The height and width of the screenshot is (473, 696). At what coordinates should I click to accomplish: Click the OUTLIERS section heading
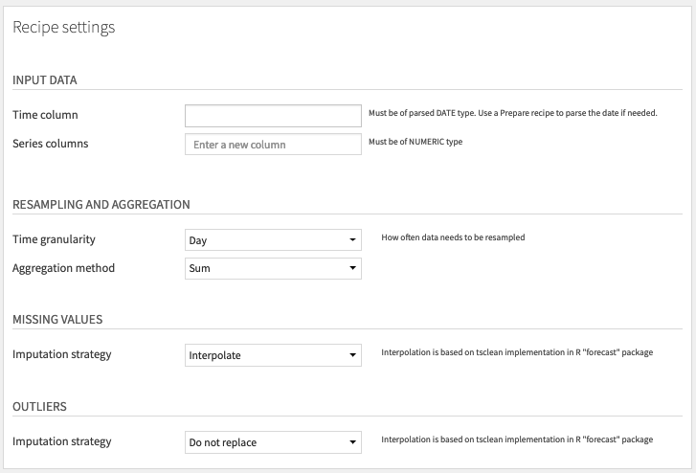pos(39,406)
